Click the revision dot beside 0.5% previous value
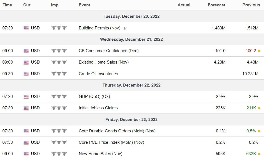 (x=259, y=131)
